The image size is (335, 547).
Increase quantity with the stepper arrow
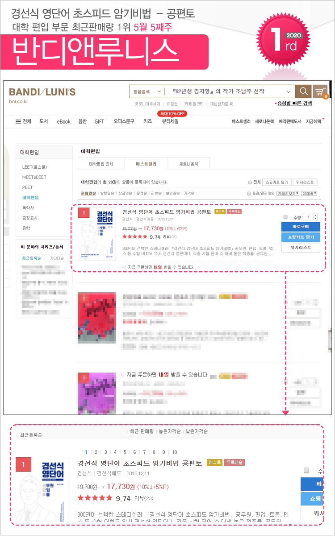click(x=316, y=215)
